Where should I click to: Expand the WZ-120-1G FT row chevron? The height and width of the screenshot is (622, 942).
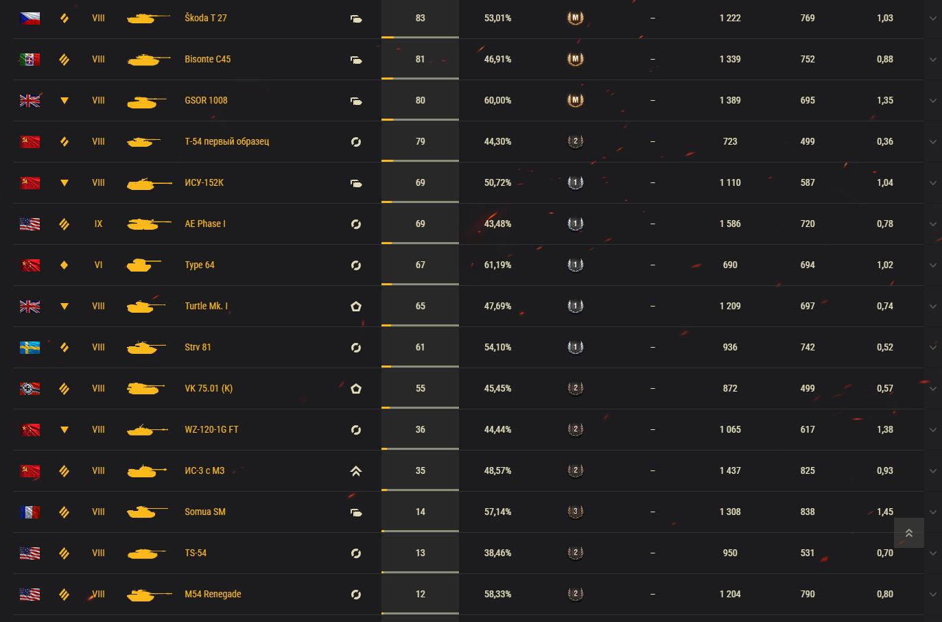[x=932, y=430]
